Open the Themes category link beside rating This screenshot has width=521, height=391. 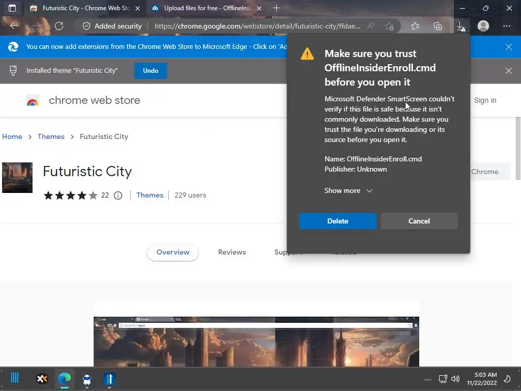150,195
